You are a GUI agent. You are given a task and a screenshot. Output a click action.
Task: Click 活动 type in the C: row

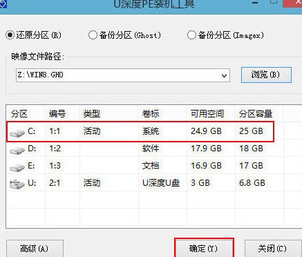[92, 131]
